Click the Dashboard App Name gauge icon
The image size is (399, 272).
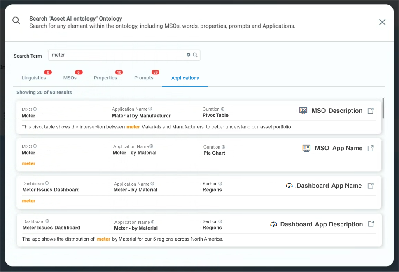pyautogui.click(x=289, y=186)
